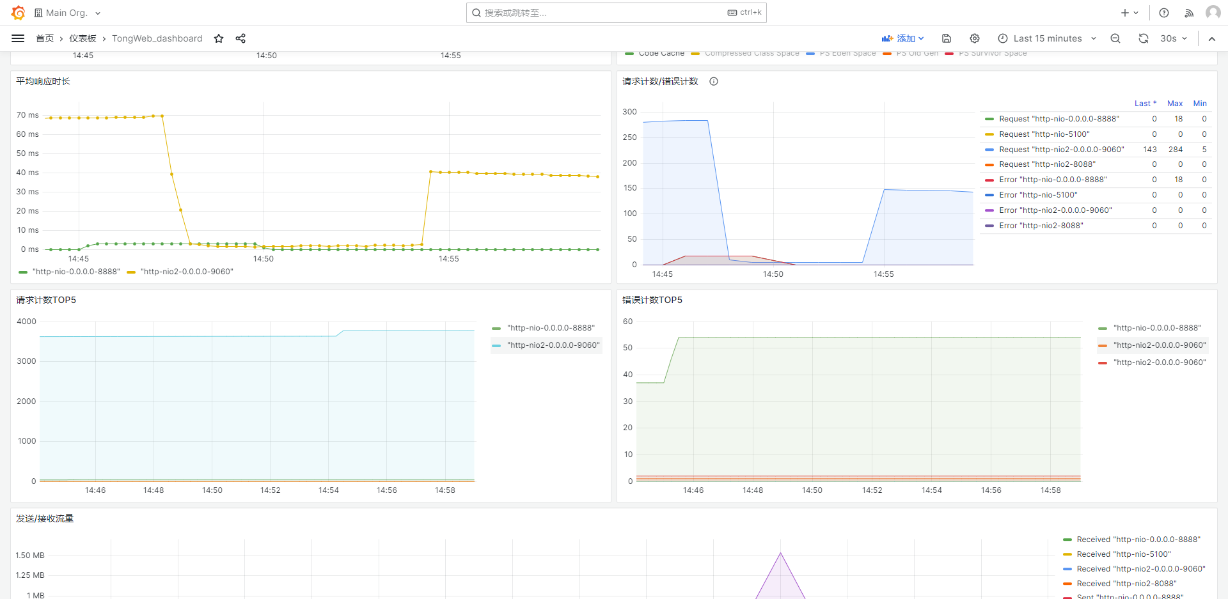The width and height of the screenshot is (1228, 599).
Task: Toggle "http-nio2-0.0.0.0-9060" in 平均响应时长 legend
Action: tap(187, 272)
